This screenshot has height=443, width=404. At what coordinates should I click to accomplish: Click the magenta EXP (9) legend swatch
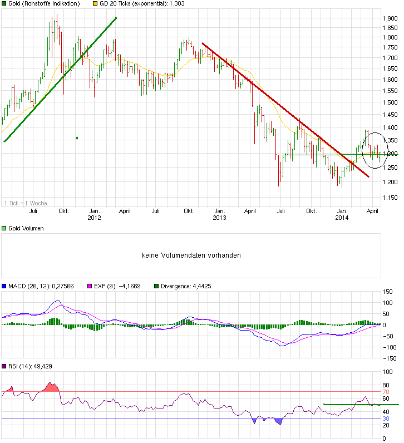click(90, 286)
